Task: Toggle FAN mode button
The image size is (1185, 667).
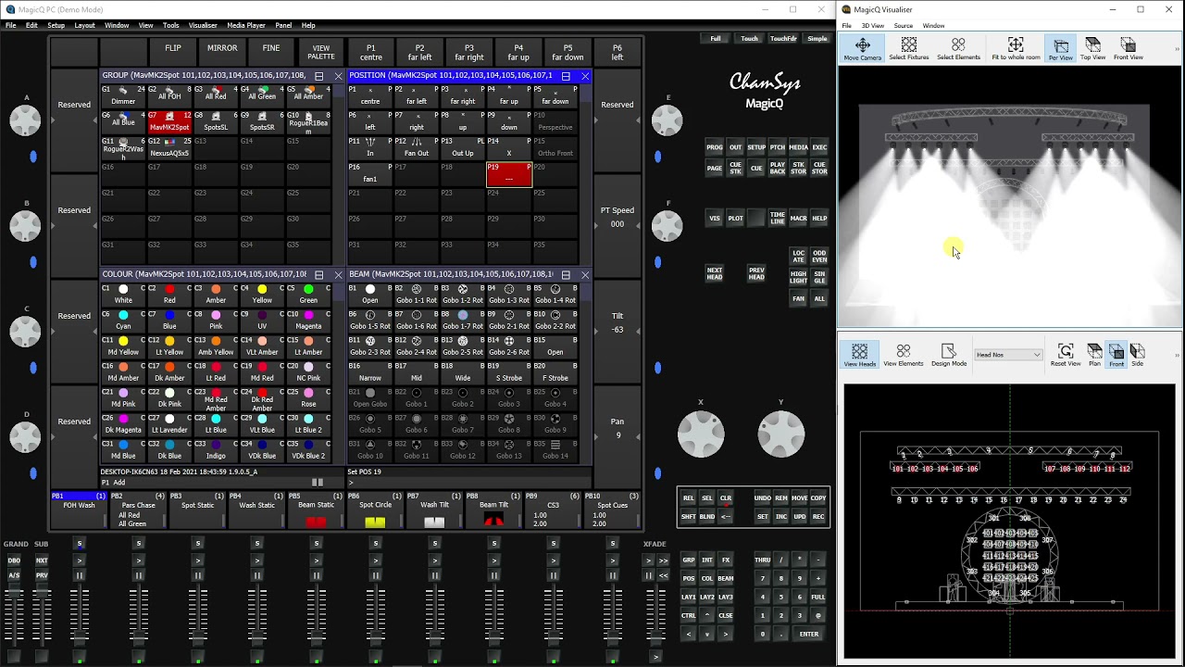Action: click(798, 299)
